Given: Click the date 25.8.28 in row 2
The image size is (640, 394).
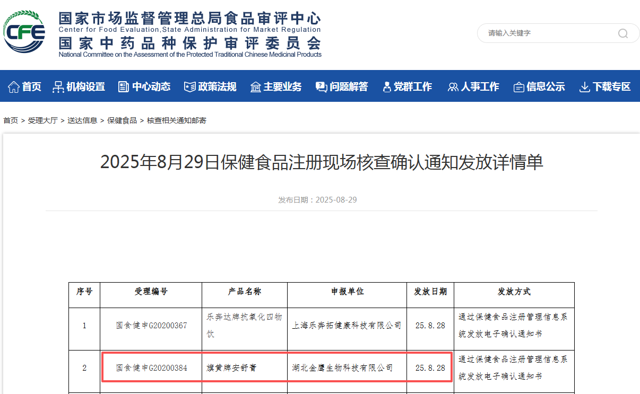Looking at the screenshot, I should [430, 367].
